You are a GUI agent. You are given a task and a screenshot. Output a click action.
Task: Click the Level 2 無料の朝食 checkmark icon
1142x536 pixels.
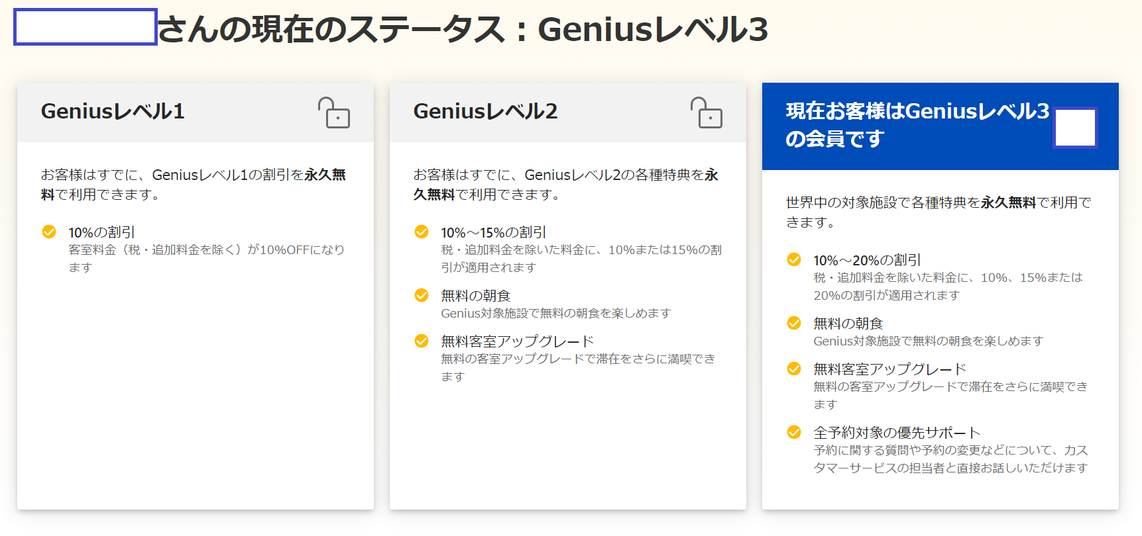click(x=422, y=295)
